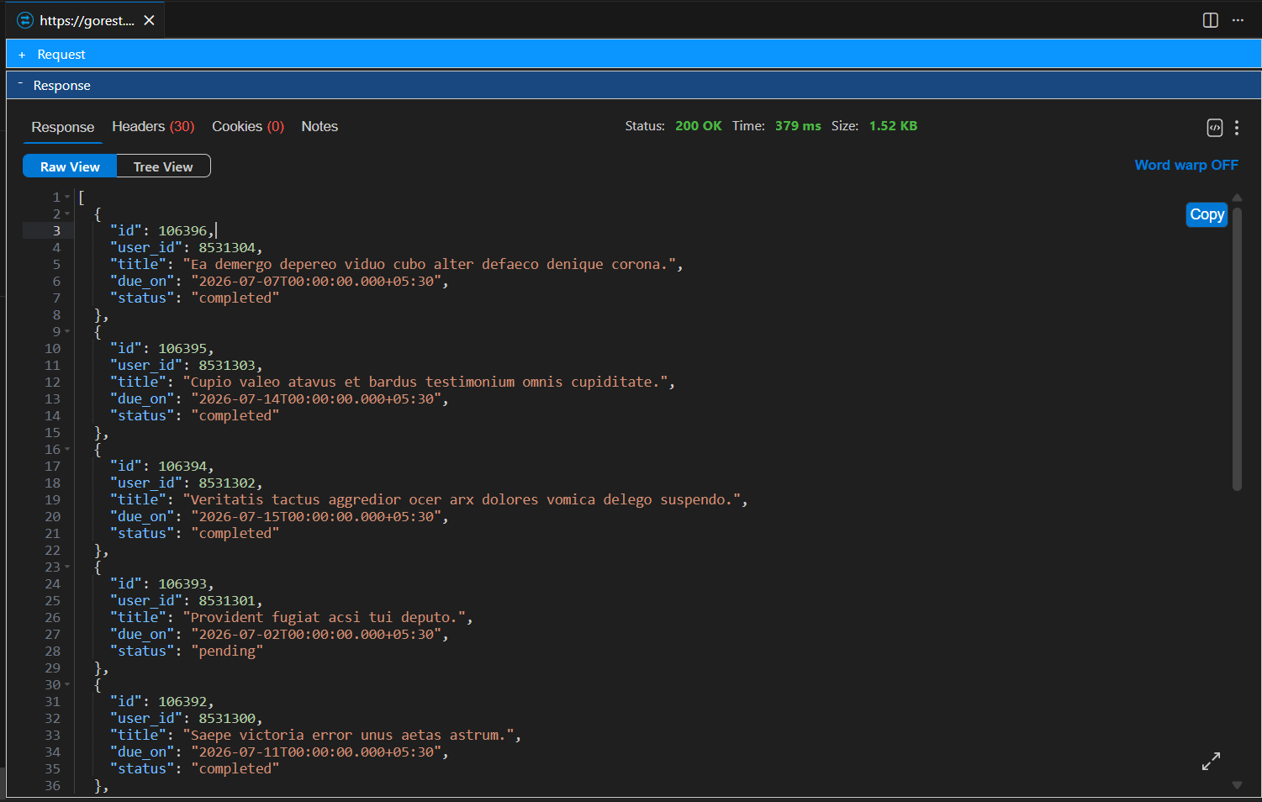Click the 1.52 KB size value
The height and width of the screenshot is (802, 1262).
tap(893, 126)
